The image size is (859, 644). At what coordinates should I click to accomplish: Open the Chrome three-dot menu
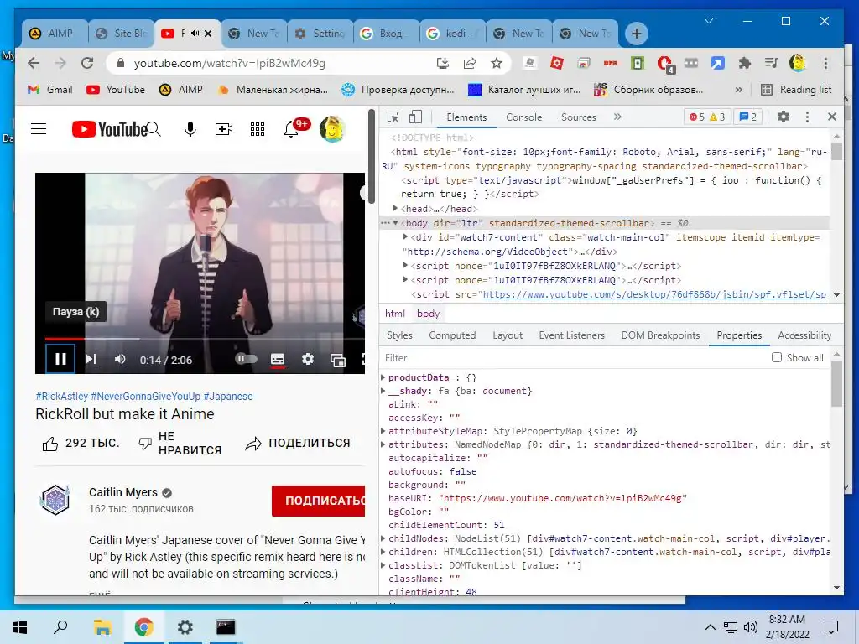pos(825,63)
